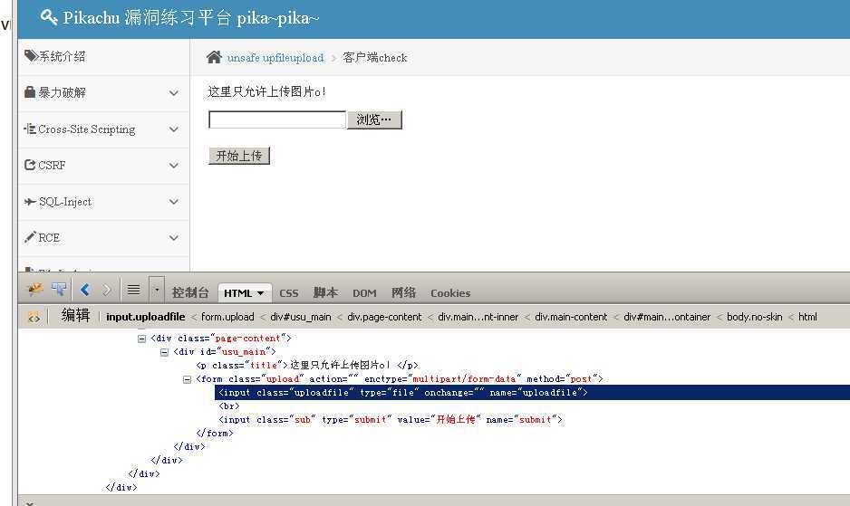Viewport: 850px width, 506px height.
Task: Switch to the Cookies tab
Action: (450, 293)
